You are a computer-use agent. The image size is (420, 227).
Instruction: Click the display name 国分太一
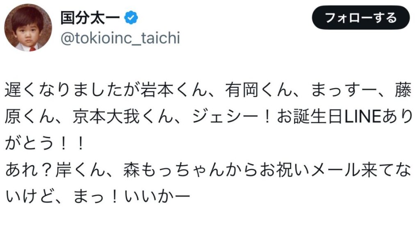click(x=90, y=18)
